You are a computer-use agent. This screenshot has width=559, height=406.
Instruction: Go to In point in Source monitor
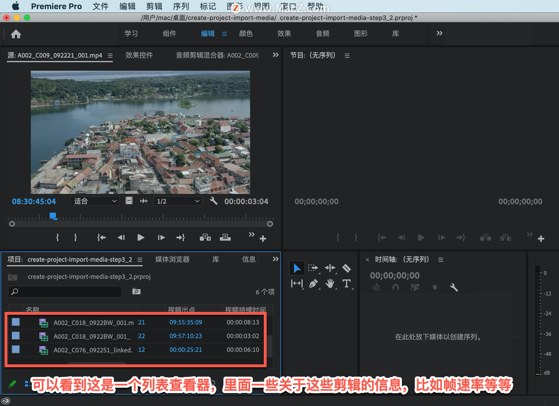[101, 238]
